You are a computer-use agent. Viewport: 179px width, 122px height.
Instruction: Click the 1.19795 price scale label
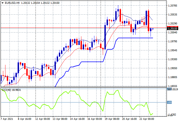173,41
